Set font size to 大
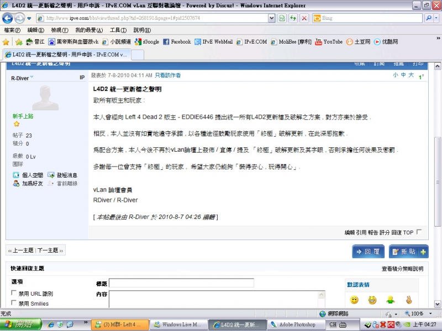Image resolution: width=442 pixels, height=331 pixels. [x=411, y=75]
